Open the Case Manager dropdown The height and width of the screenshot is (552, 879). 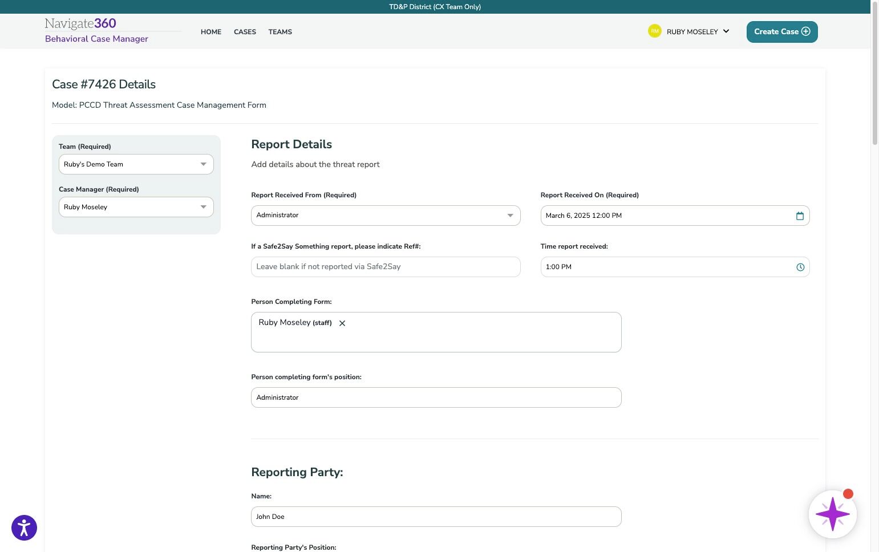(136, 207)
